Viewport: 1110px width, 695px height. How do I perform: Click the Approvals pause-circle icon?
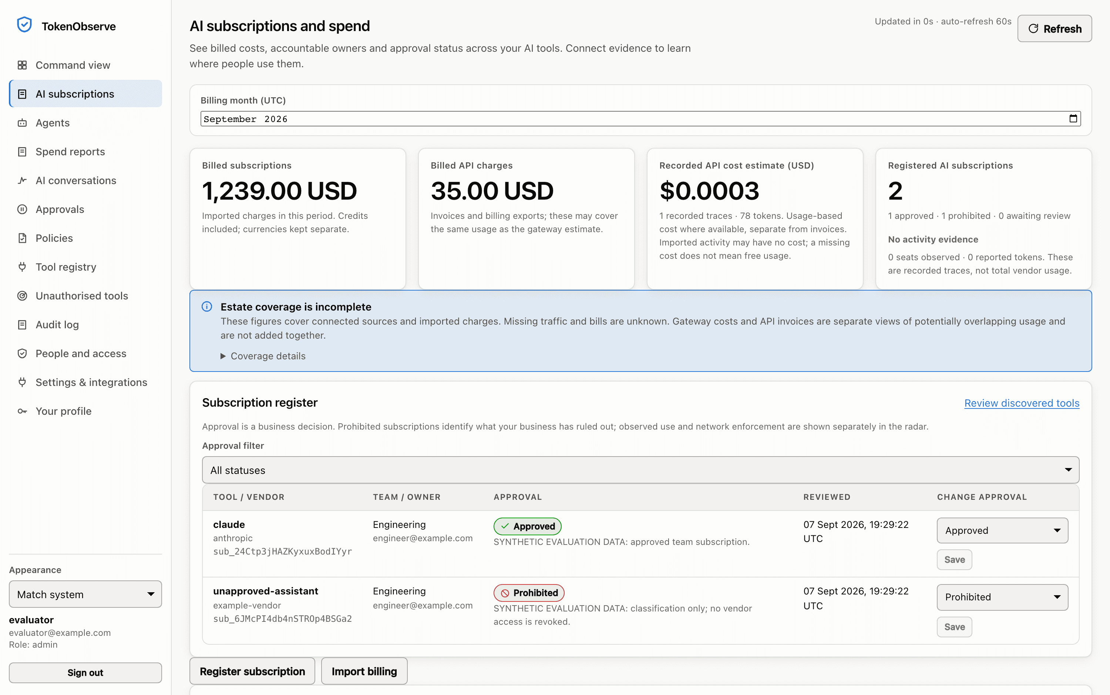coord(22,209)
